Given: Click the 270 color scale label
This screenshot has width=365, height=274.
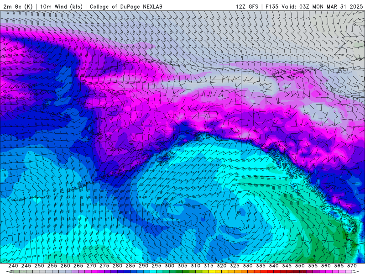Looking at the screenshot, I should click(91, 266).
